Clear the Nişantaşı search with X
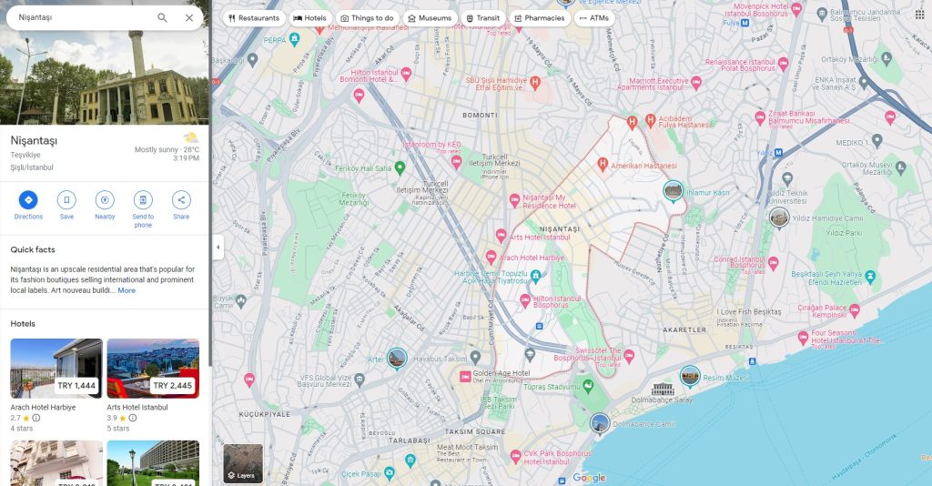The image size is (932, 486). 189,18
